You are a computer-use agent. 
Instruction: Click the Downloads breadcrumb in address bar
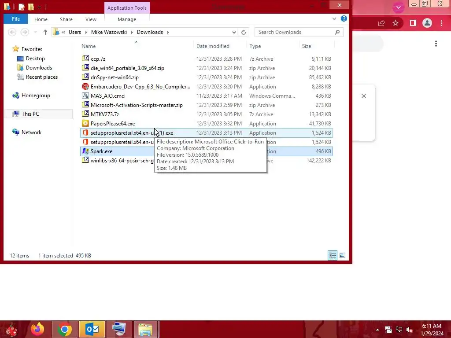tap(150, 32)
